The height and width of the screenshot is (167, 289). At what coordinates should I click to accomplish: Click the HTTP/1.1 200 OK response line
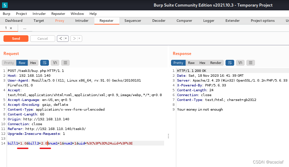pyautogui.click(x=192, y=71)
